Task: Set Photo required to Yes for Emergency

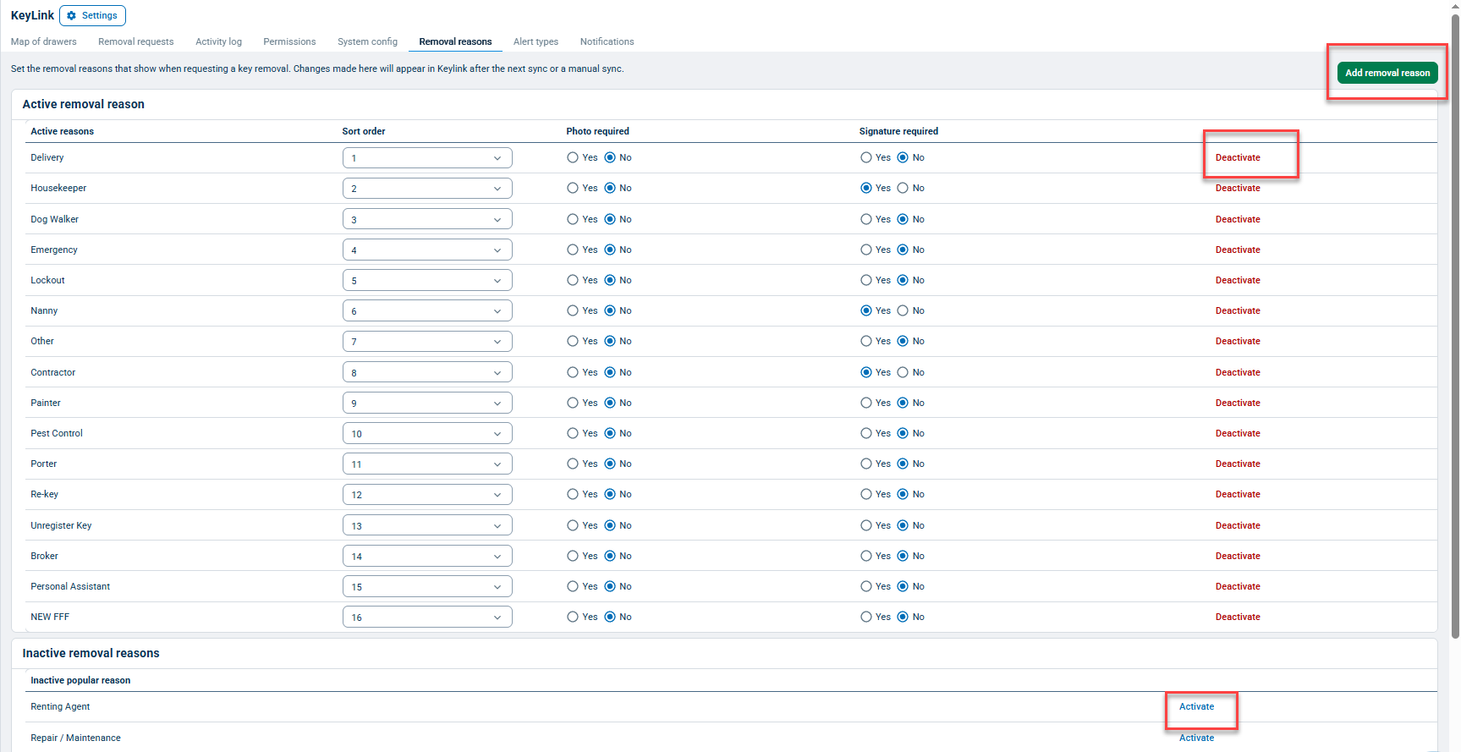Action: click(573, 250)
